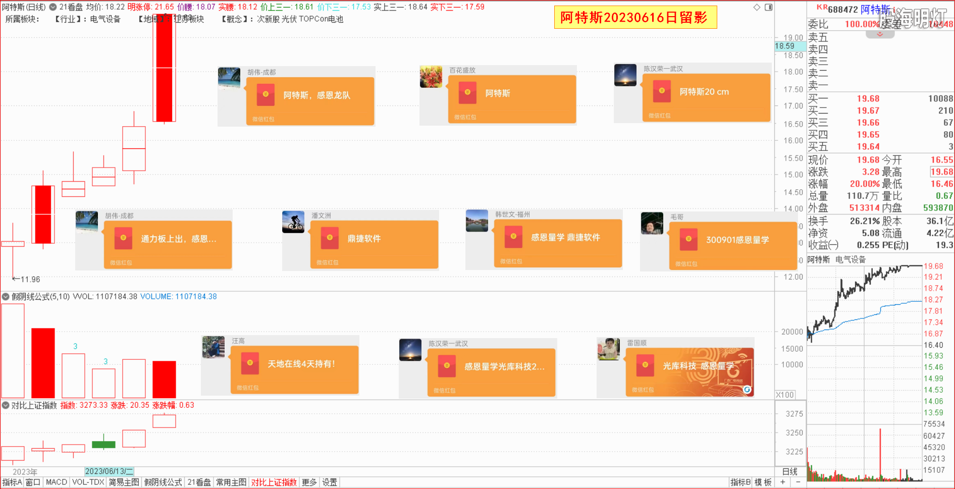Click the 换手 value 26.21%
This screenshot has height=489, width=955.
[865, 221]
